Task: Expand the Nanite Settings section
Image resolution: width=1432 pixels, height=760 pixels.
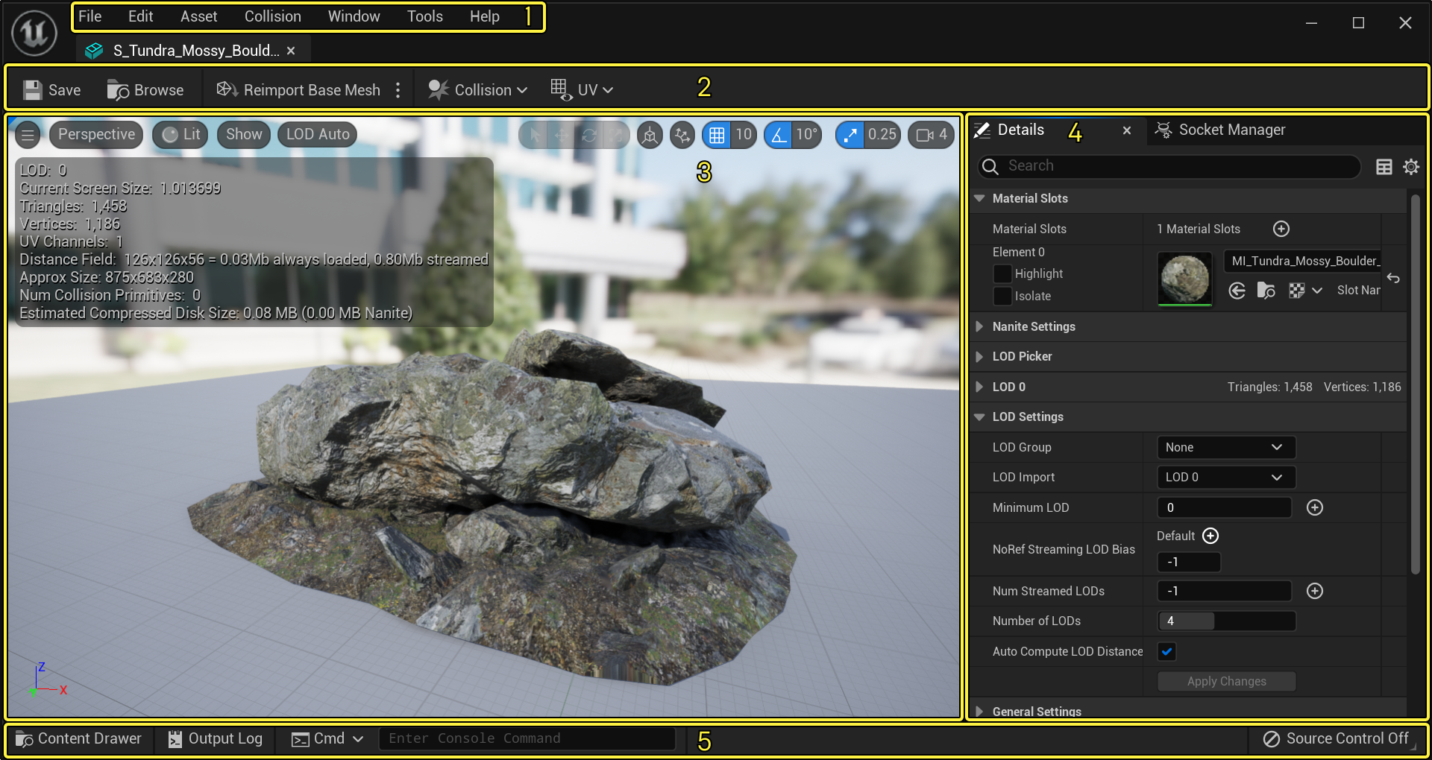Action: 979,326
